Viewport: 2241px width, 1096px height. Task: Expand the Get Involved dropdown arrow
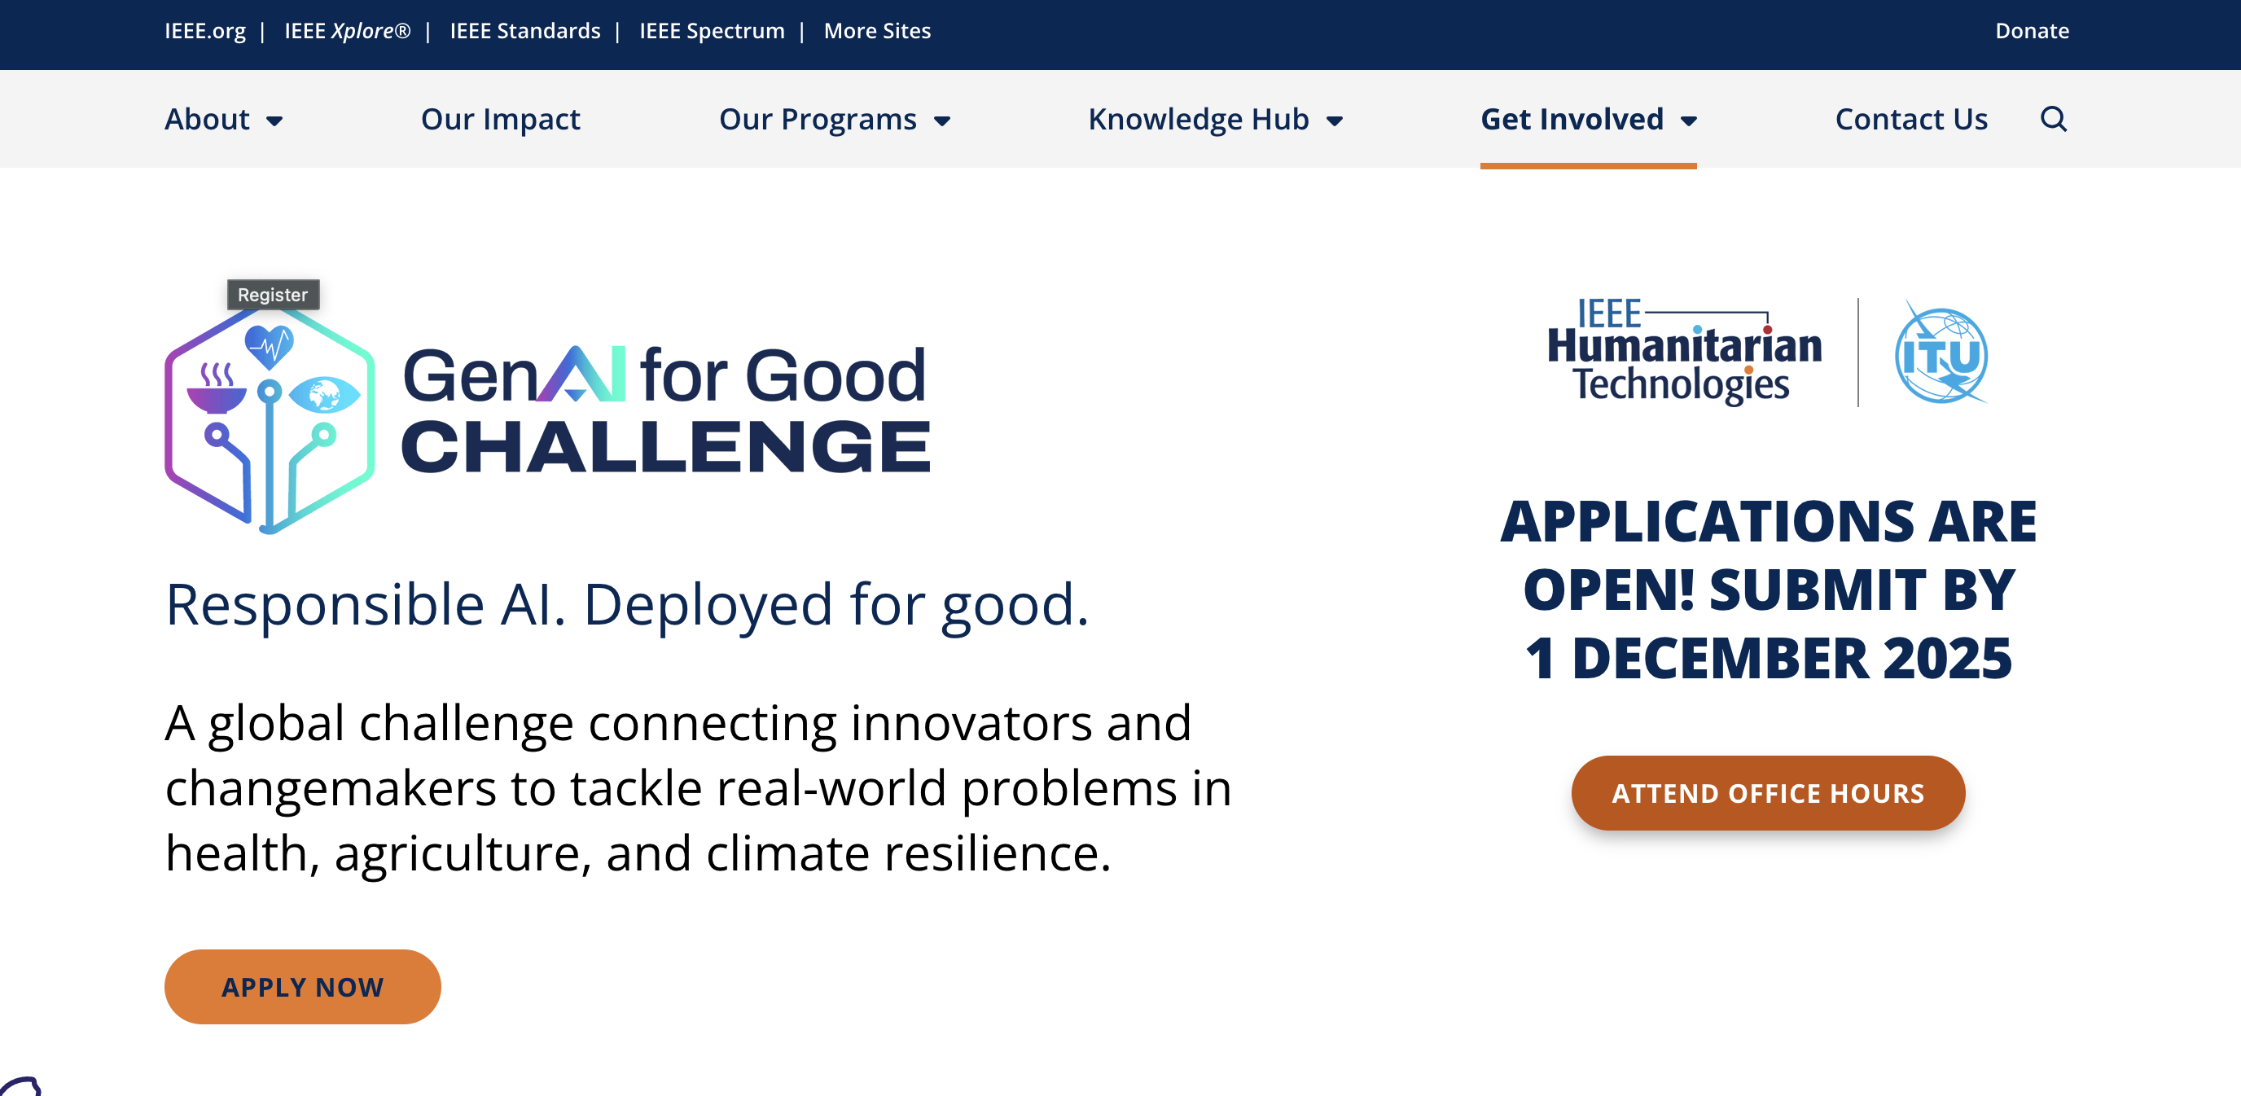pyautogui.click(x=1689, y=121)
